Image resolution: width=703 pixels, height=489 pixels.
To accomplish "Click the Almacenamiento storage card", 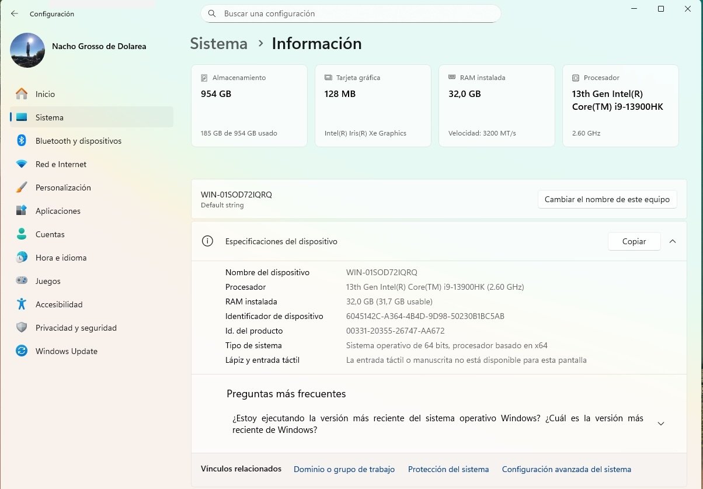I will [249, 105].
